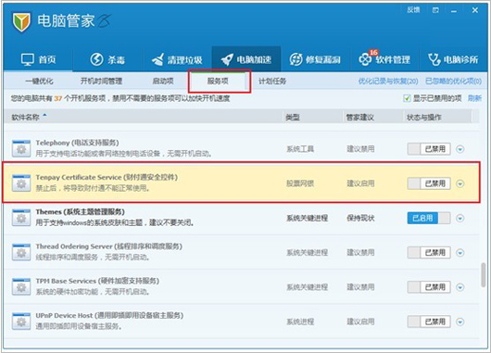Expand the Telephony row dropdown arrow
Viewport: 491px width, 353px height.
(x=460, y=149)
